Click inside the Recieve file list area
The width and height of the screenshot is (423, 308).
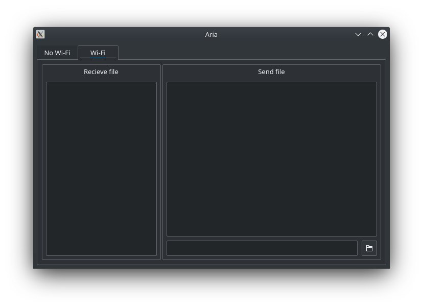(102, 169)
